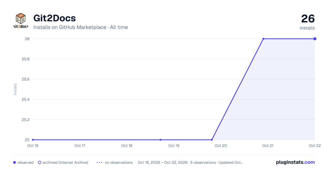Screen dimensions: 328x172
Task: Select the data point just before Oct 20
Action: click(212, 140)
